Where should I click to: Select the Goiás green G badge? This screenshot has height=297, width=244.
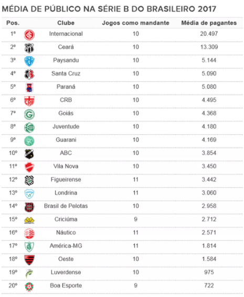[x=29, y=114]
